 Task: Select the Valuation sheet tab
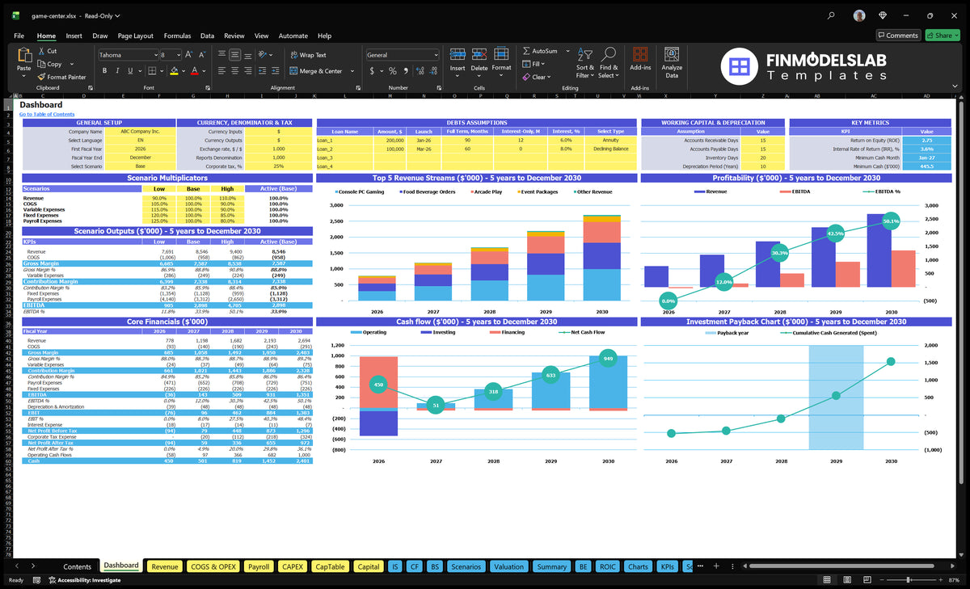pyautogui.click(x=508, y=566)
